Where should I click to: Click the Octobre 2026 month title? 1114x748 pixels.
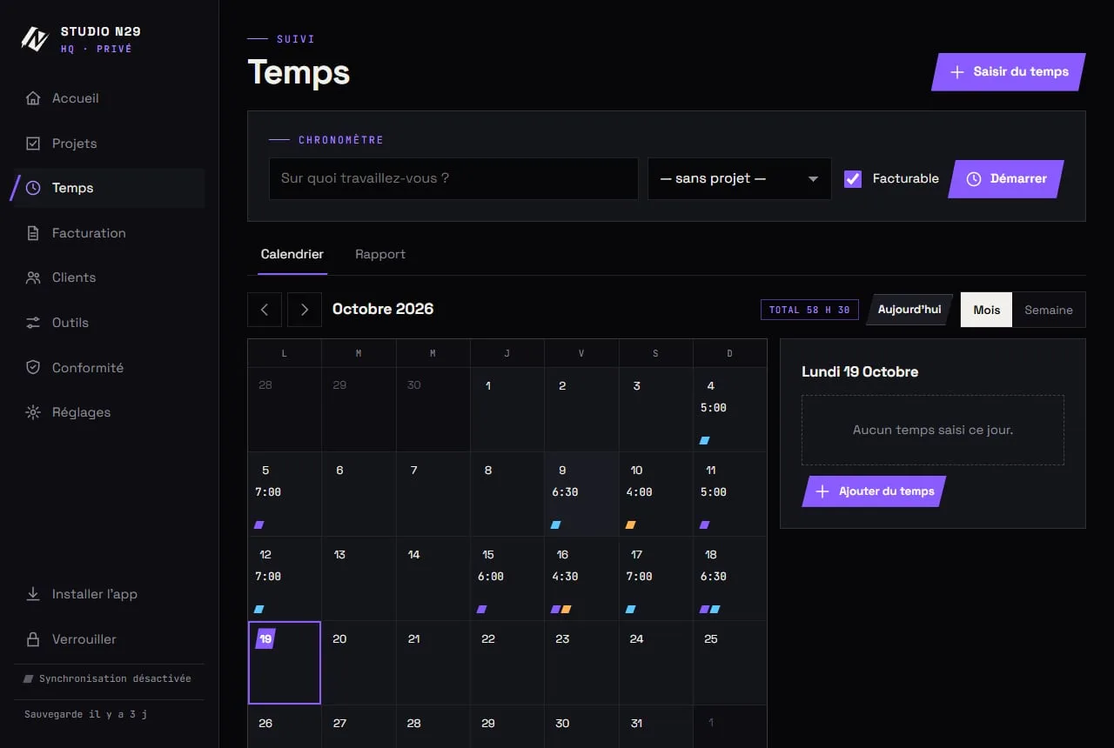point(383,309)
